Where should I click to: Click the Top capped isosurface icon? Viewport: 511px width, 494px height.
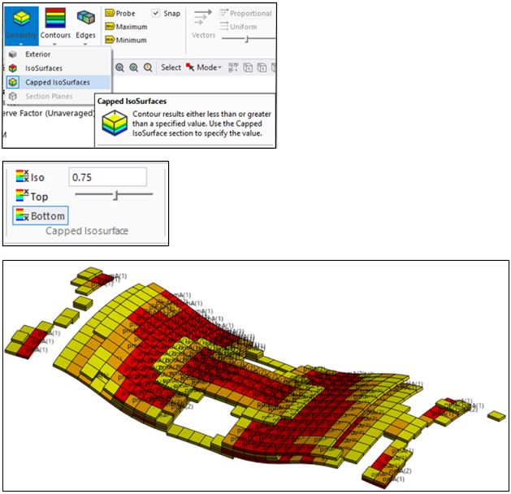coord(23,196)
